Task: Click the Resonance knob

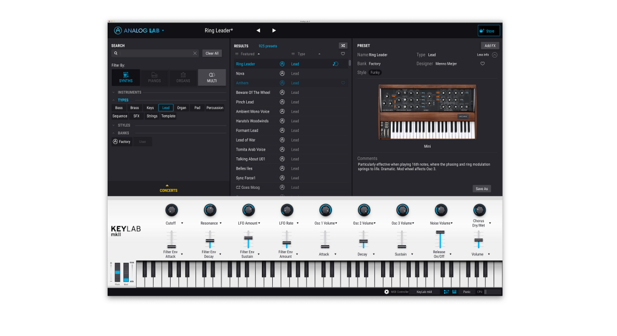Action: (x=210, y=210)
